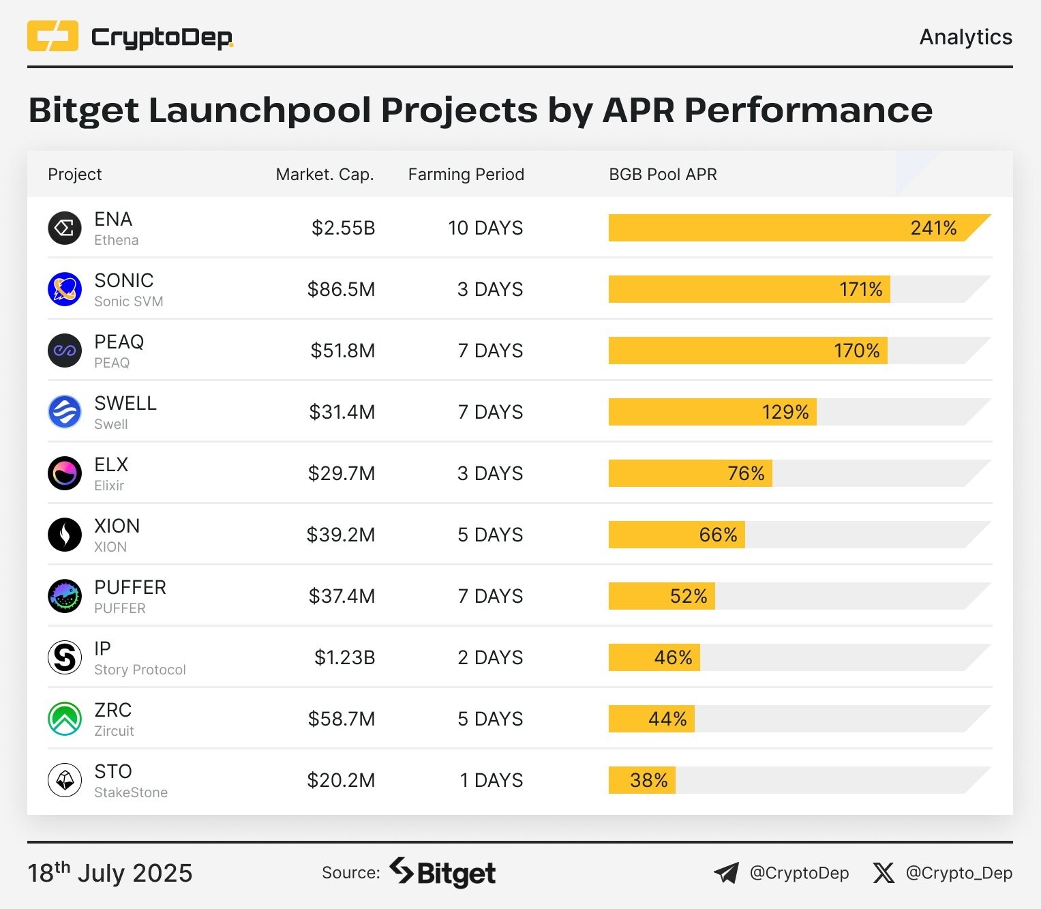Click the $1.23B market cap value

(x=344, y=657)
